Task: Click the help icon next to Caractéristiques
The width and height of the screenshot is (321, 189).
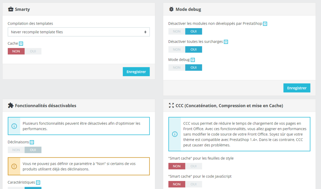Action: [38, 183]
